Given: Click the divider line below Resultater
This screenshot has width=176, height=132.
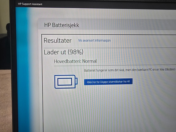Looking at the screenshot, I should click(x=110, y=48).
